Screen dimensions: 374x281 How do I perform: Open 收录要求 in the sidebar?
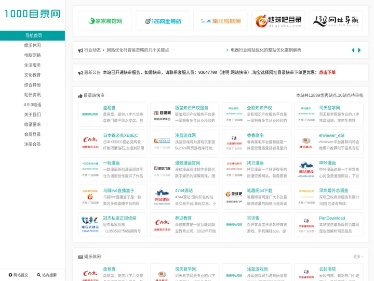32,124
